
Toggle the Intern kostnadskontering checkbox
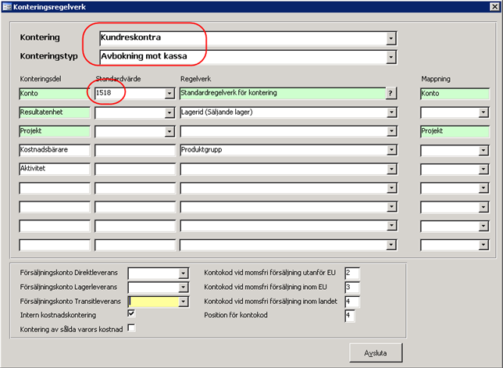pos(131,313)
